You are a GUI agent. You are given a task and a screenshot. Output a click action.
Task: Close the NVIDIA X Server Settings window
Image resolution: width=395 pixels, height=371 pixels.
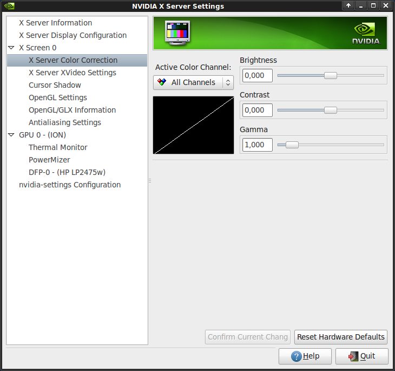(386, 5)
